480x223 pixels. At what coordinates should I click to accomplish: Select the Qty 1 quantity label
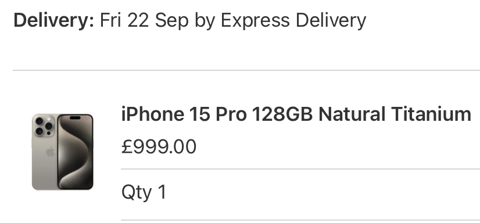[144, 192]
